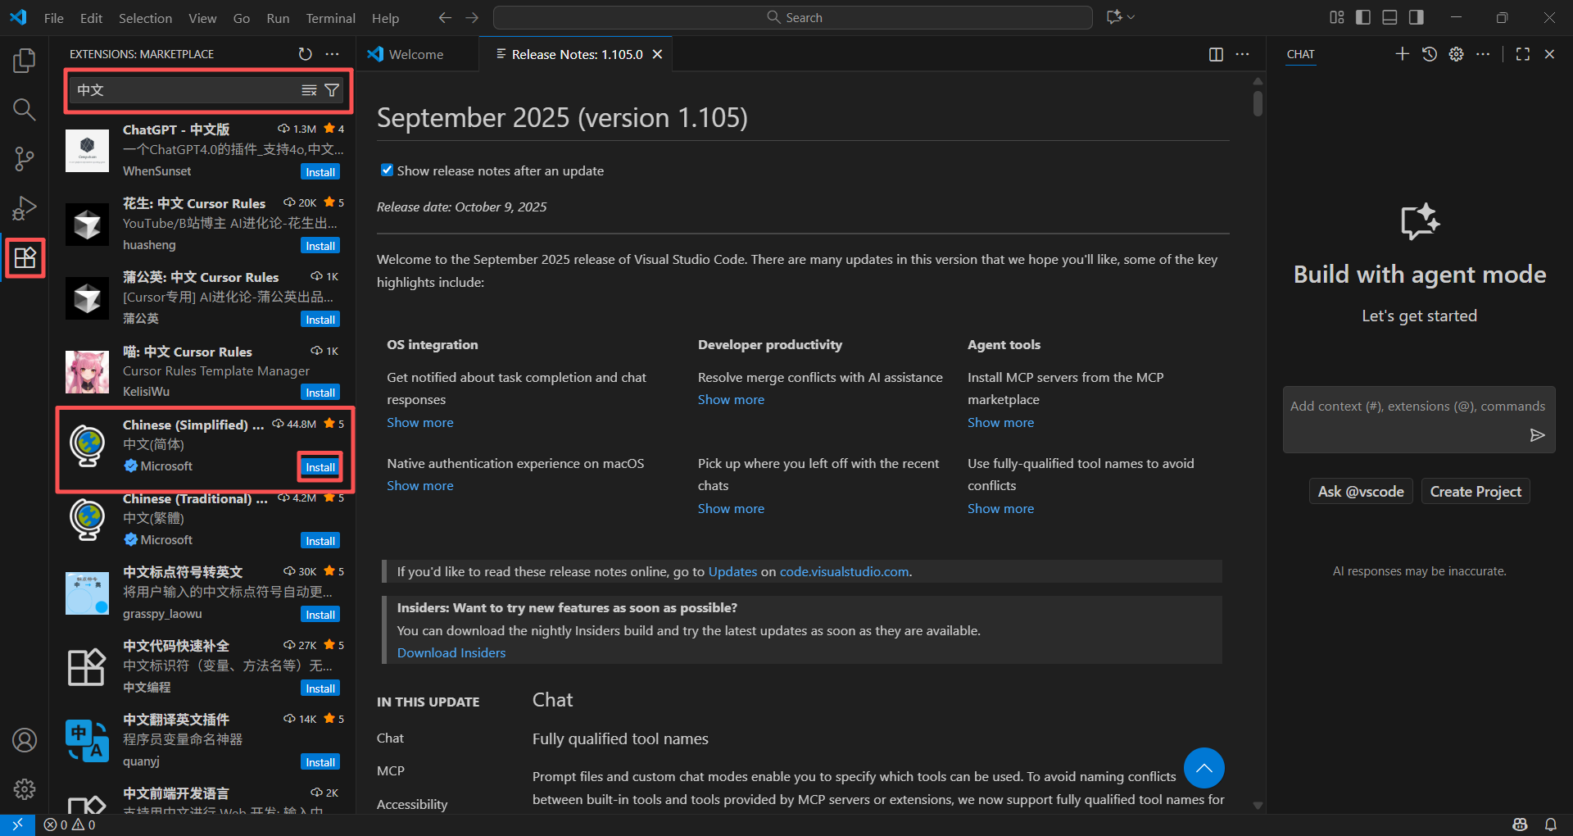Screen dimensions: 1573x836
Task: Clear extensions search results icon
Action: click(x=309, y=90)
